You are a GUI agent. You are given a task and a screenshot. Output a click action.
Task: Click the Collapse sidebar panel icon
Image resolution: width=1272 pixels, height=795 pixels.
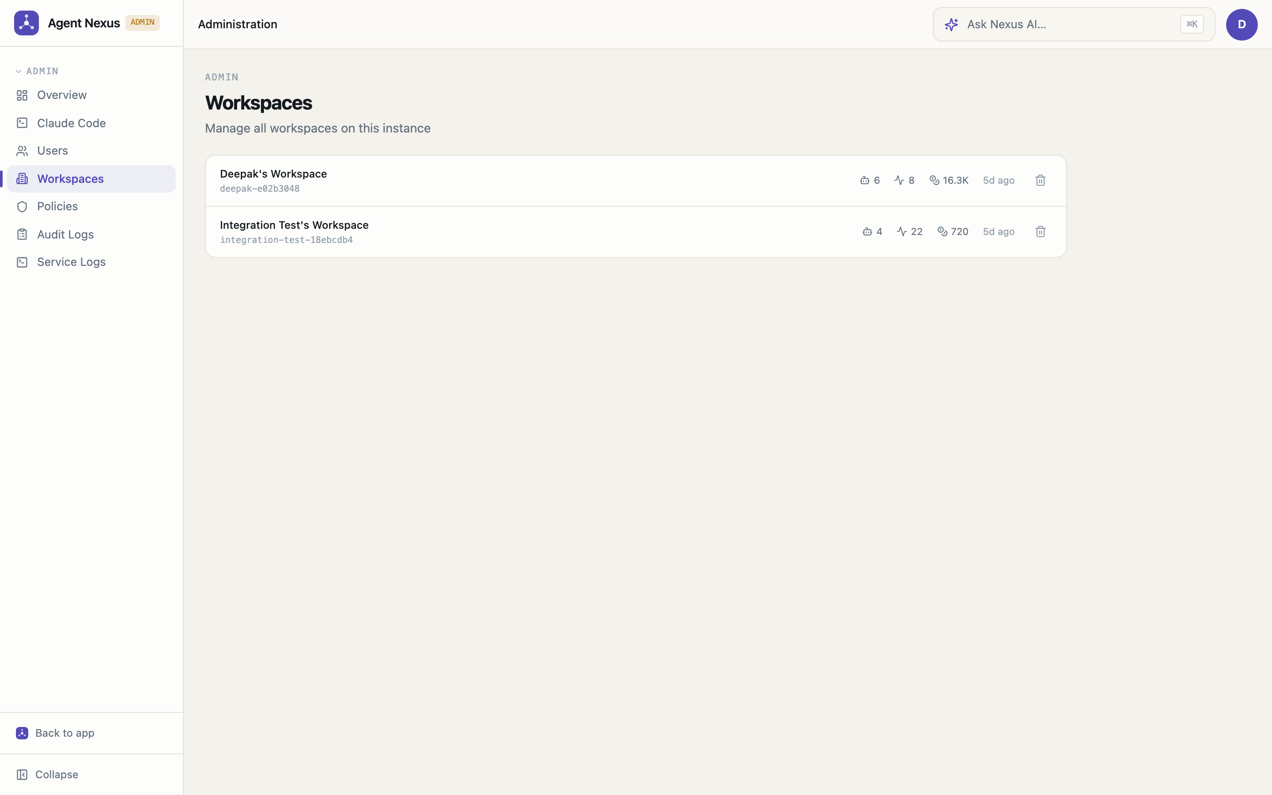(x=22, y=775)
